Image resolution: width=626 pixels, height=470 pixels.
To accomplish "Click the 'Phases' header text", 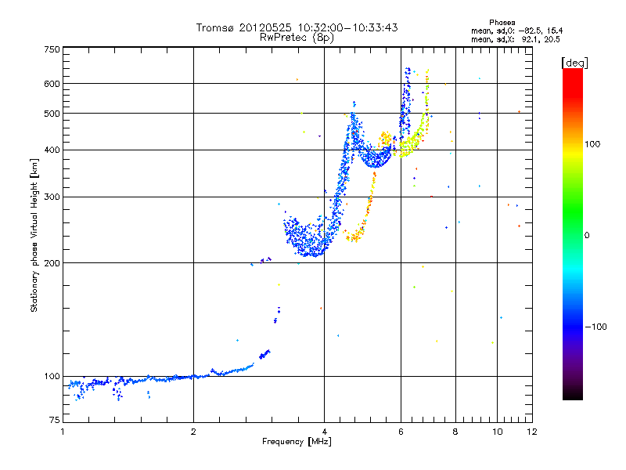I will tap(502, 23).
